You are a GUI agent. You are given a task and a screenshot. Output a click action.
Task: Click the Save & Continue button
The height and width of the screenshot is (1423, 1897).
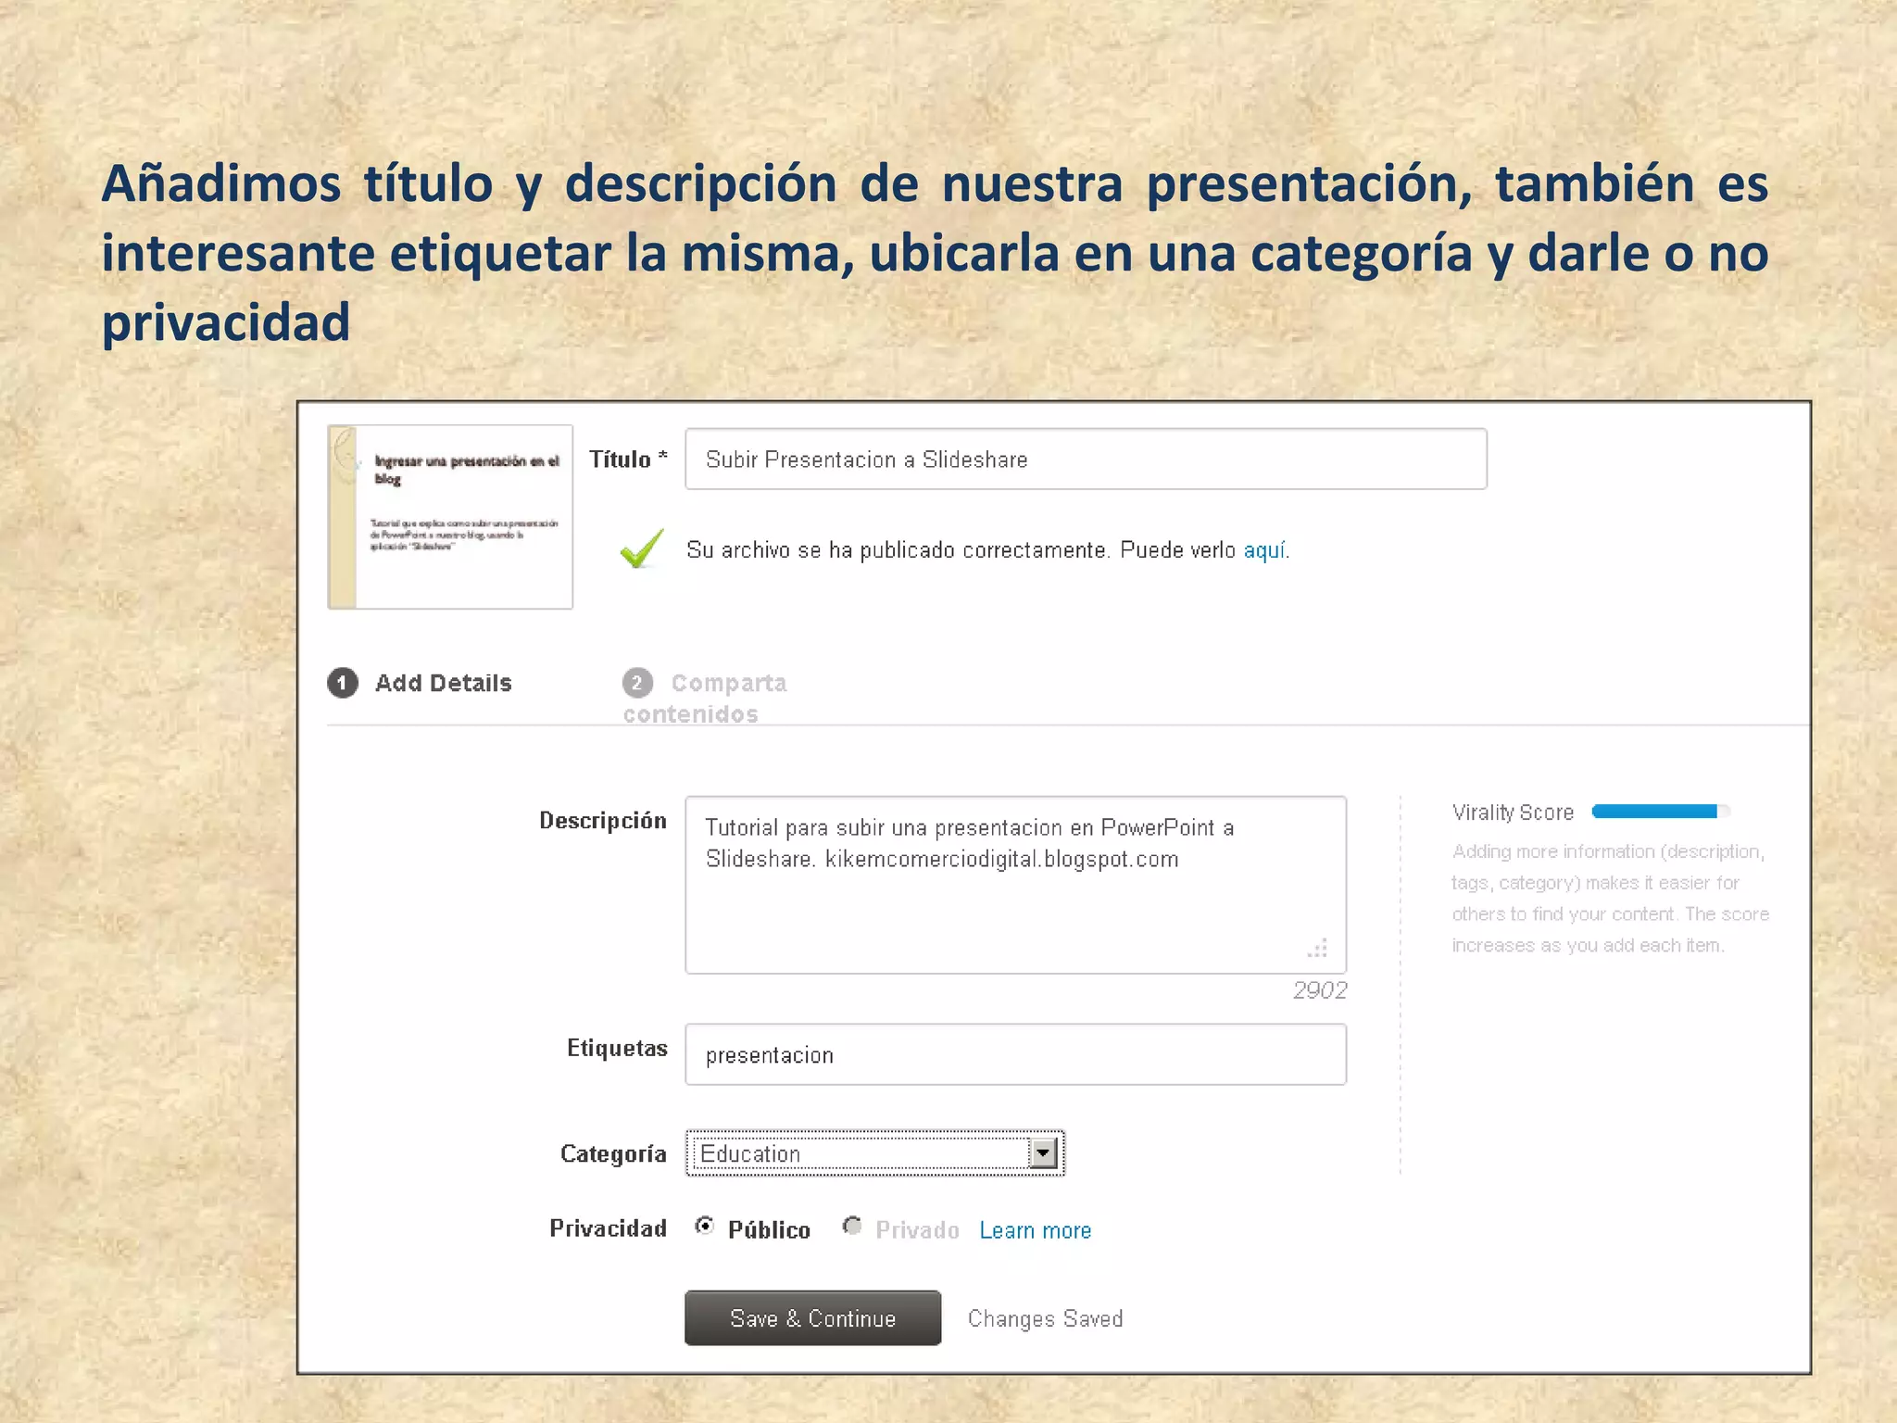pyautogui.click(x=812, y=1318)
